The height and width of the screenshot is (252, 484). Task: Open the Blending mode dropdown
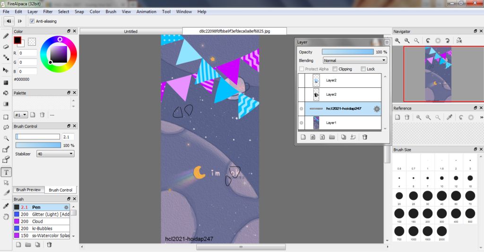[354, 60]
